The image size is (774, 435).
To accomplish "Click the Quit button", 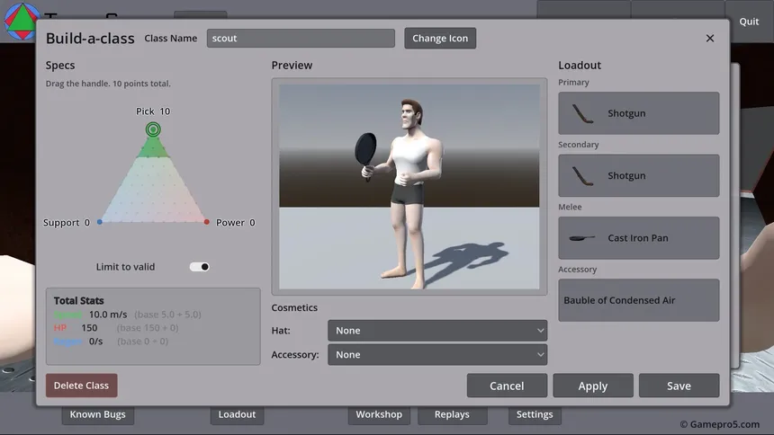I will (x=749, y=22).
